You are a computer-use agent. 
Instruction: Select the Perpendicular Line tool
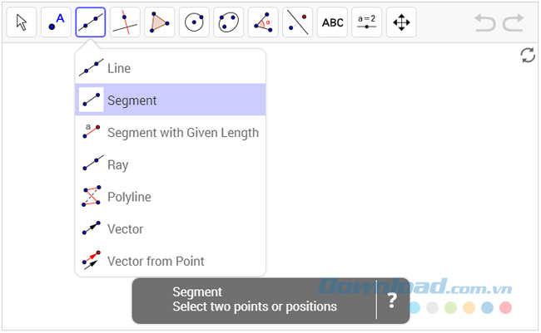point(125,22)
